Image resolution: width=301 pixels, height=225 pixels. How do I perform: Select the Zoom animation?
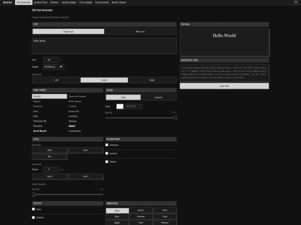141,223
